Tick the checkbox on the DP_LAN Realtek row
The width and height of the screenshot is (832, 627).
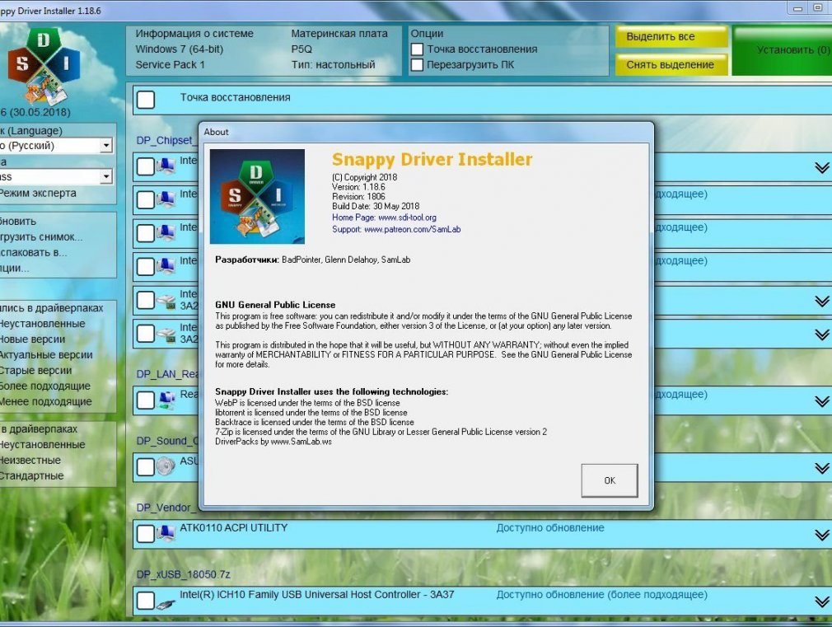[x=145, y=400]
